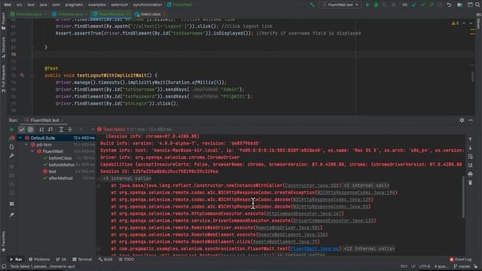
Task: Click the Git update project arrow icon
Action: coord(414,5)
